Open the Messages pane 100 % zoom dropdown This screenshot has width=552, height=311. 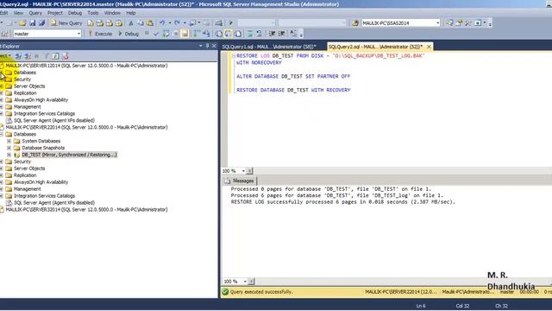(245, 282)
